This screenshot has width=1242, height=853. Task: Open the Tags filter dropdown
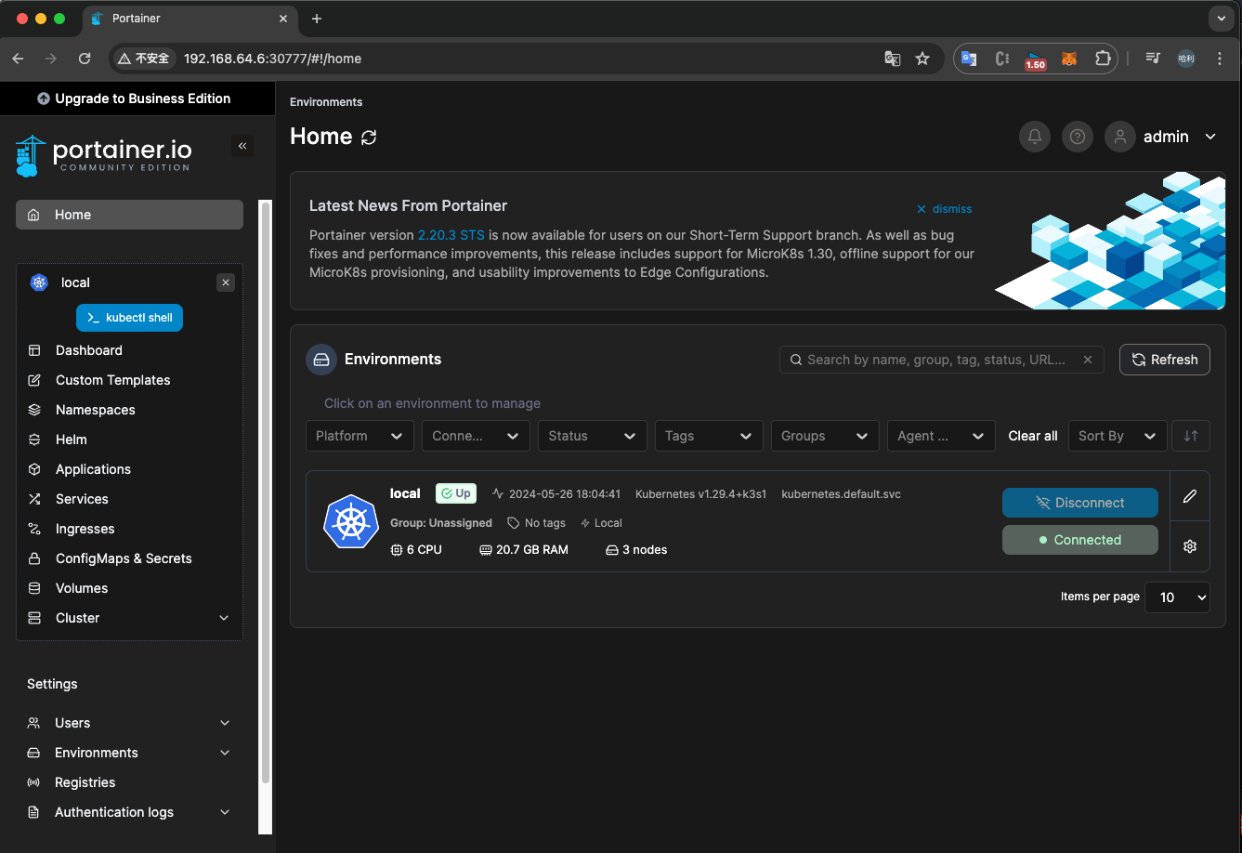coord(709,436)
